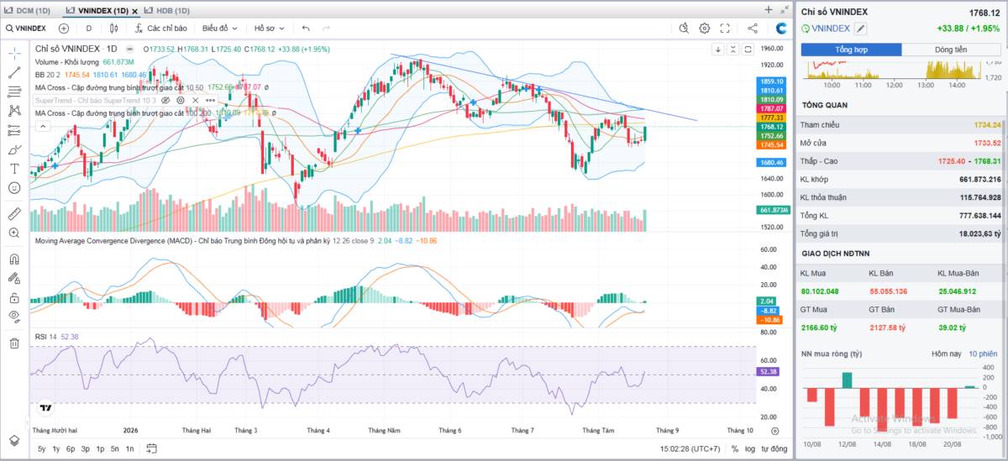Image resolution: width=1008 pixels, height=461 pixels.
Task: Set time range to 3p
Action: pyautogui.click(x=86, y=448)
